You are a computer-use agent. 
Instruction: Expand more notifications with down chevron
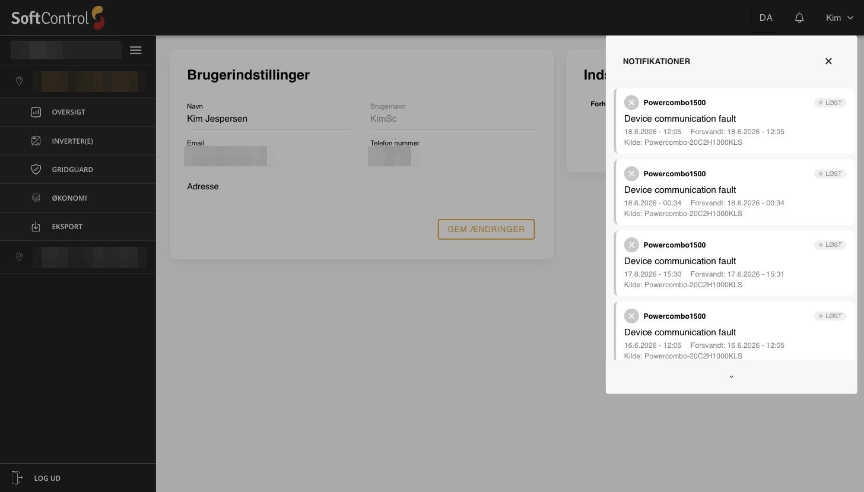(x=731, y=376)
